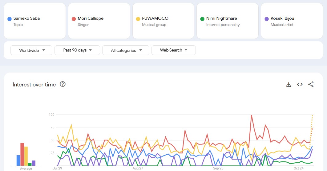Viewport: 327px width, 171px height.
Task: Open help icon beside Interest over time
Action: [x=63, y=84]
